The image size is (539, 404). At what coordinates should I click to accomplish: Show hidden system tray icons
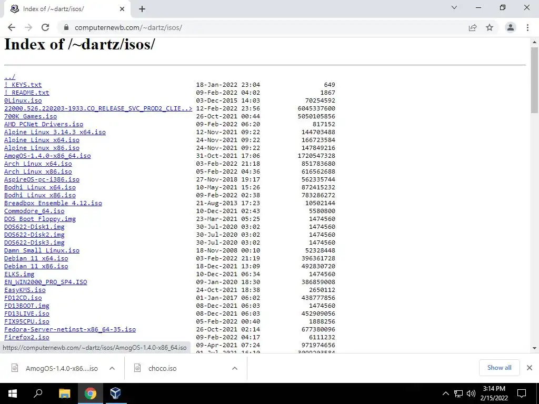pyautogui.click(x=445, y=393)
